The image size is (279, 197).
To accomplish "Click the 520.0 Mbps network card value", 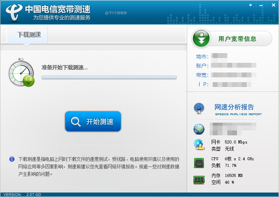I will (236, 142).
